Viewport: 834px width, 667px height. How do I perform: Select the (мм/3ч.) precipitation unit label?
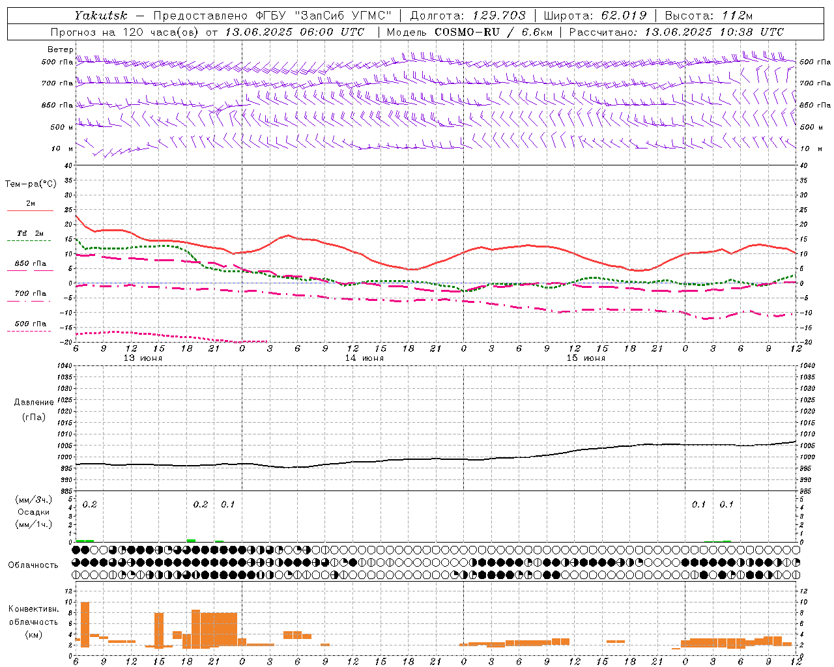34,500
